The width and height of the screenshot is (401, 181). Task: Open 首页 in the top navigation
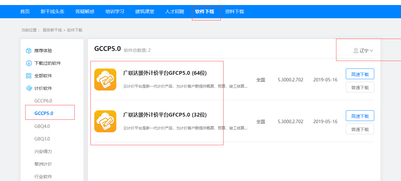tap(25, 12)
